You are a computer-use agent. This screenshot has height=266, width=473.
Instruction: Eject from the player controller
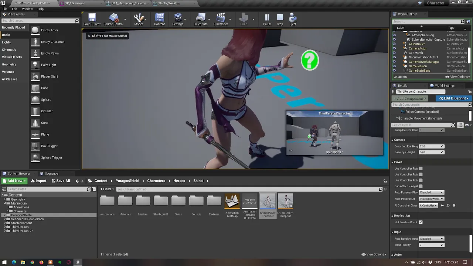coord(293,19)
